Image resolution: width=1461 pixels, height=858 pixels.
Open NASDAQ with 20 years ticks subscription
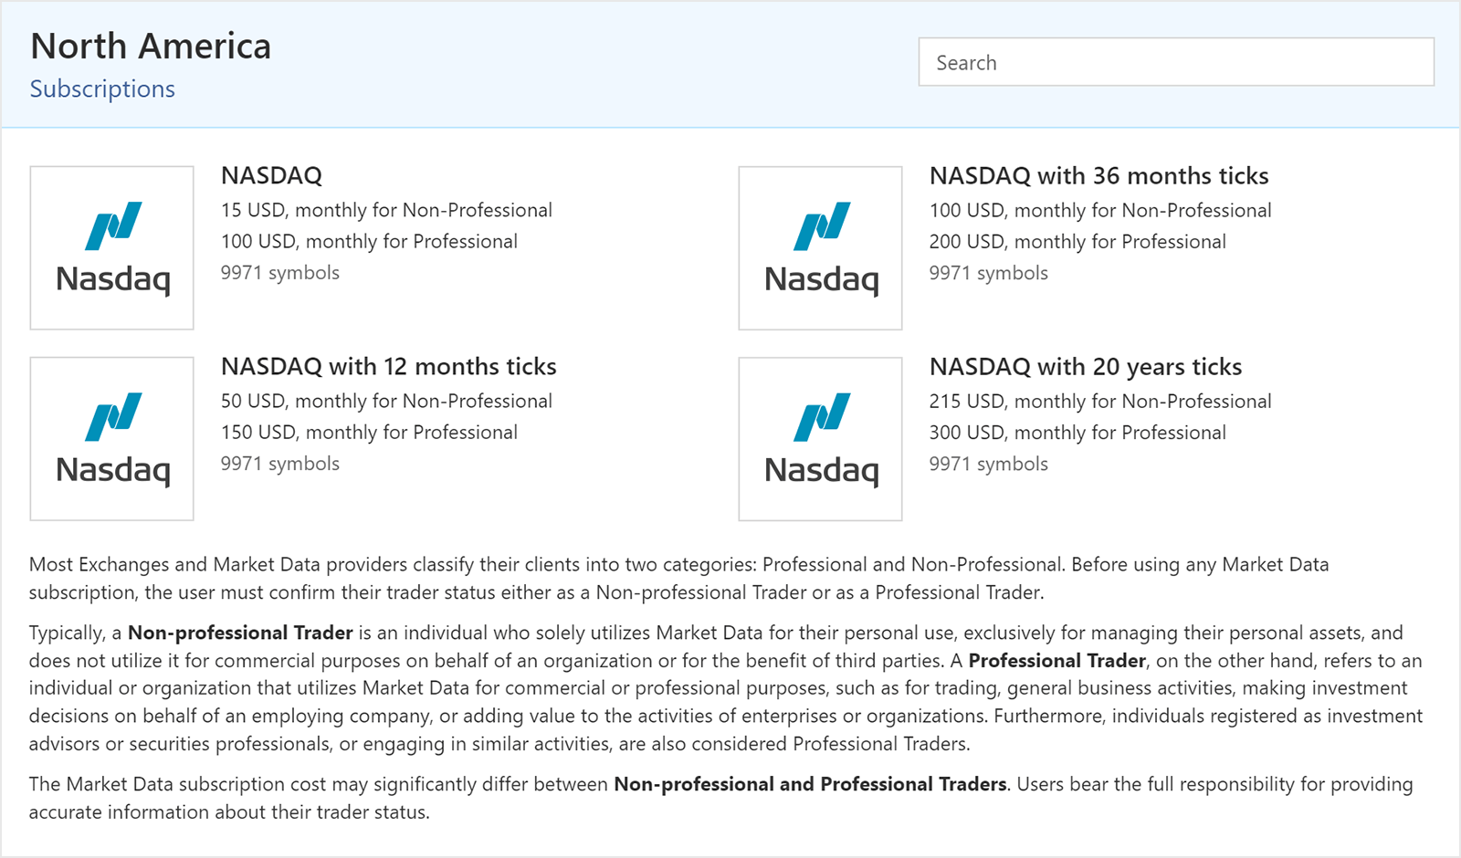[x=1085, y=366]
